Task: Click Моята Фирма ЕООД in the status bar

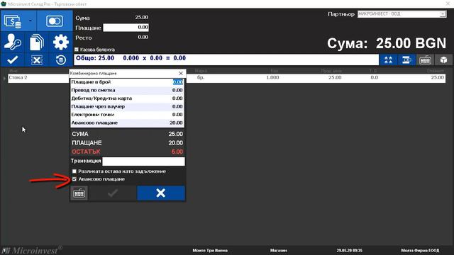Action: tap(420, 250)
